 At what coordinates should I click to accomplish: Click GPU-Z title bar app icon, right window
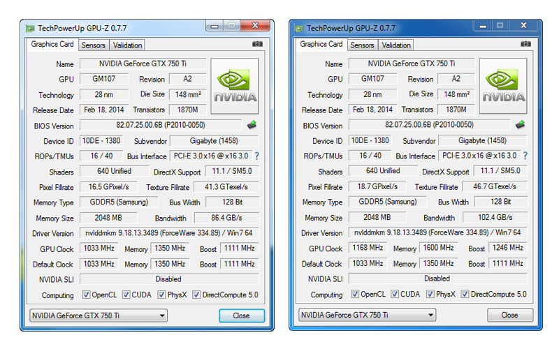(299, 28)
